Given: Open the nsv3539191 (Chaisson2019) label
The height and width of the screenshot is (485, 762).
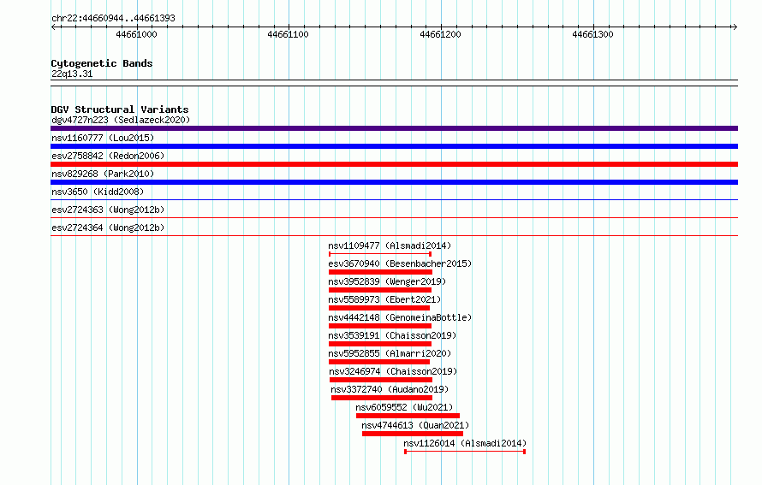Looking at the screenshot, I should pyautogui.click(x=392, y=335).
